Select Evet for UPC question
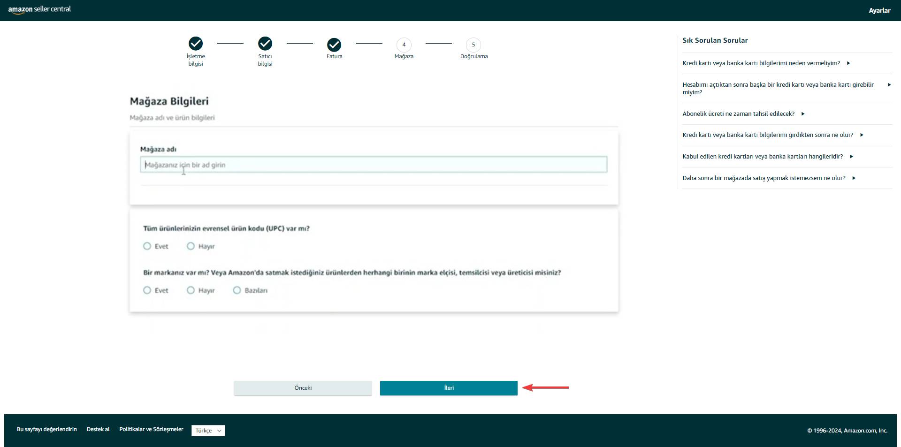901x447 pixels. coord(147,246)
